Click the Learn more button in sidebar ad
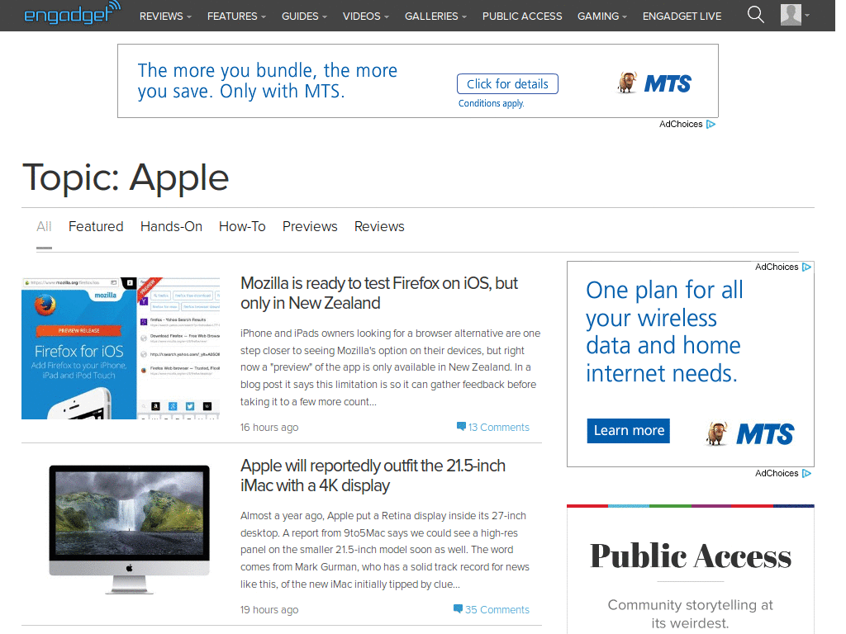 (x=629, y=431)
